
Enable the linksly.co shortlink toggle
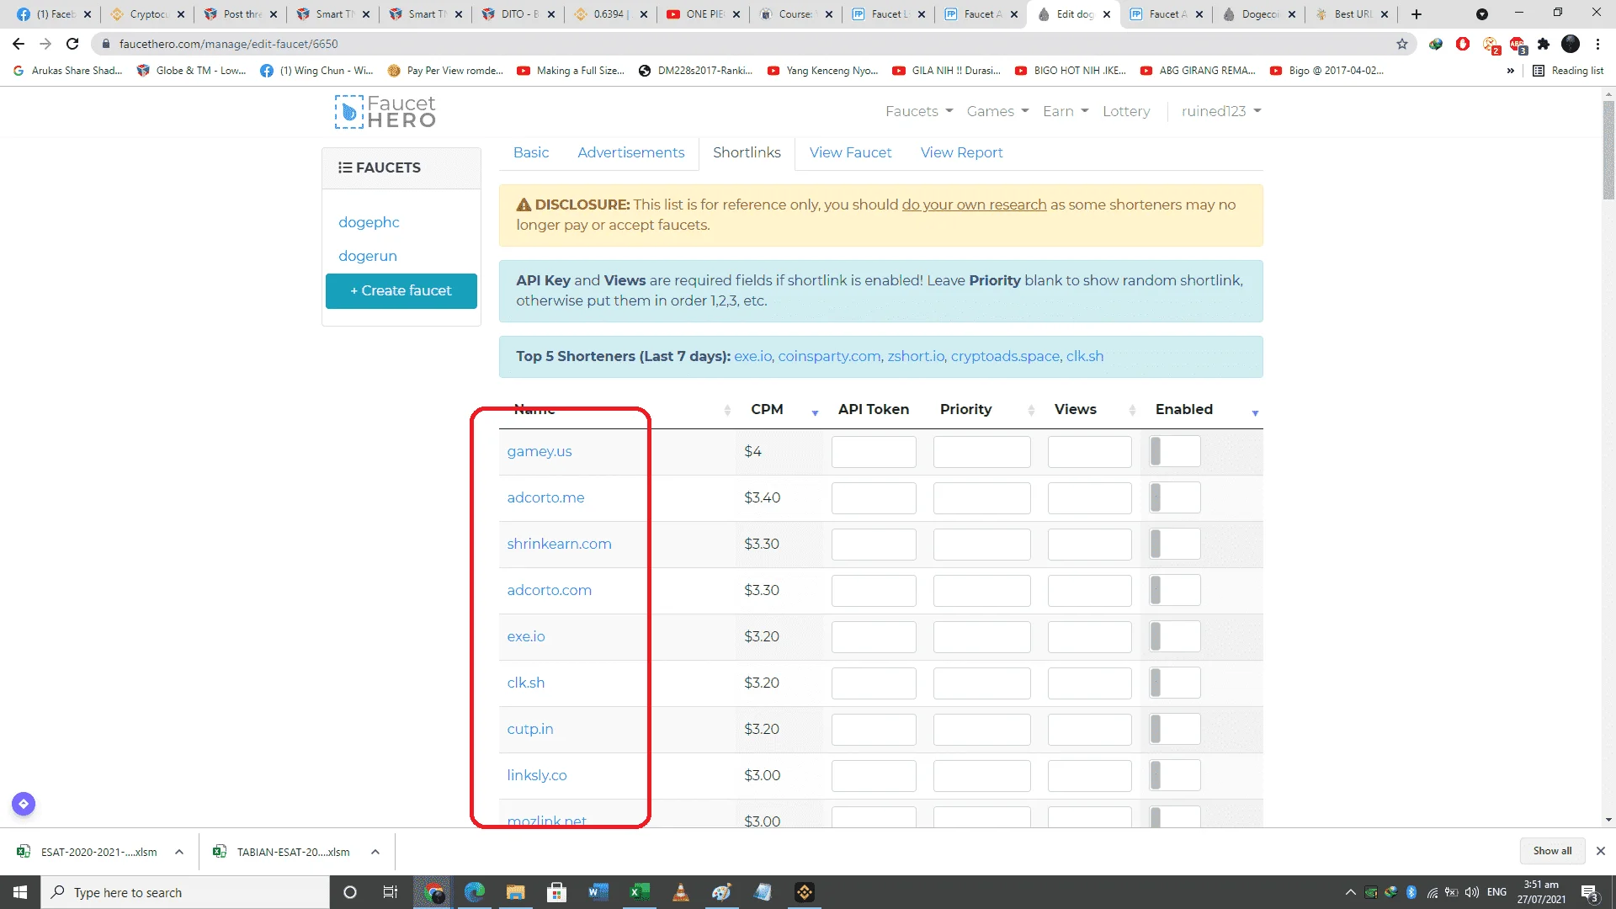point(1175,775)
